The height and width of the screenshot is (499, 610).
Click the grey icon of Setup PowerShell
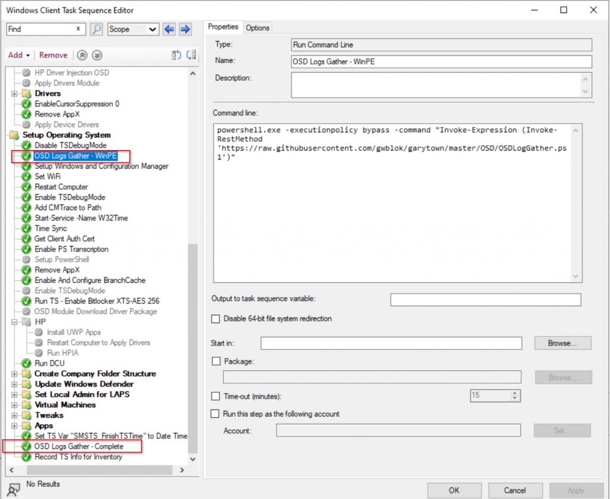[x=26, y=260]
